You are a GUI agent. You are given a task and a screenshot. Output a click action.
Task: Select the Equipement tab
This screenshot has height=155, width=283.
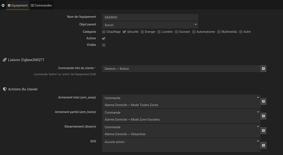pyautogui.click(x=18, y=5)
